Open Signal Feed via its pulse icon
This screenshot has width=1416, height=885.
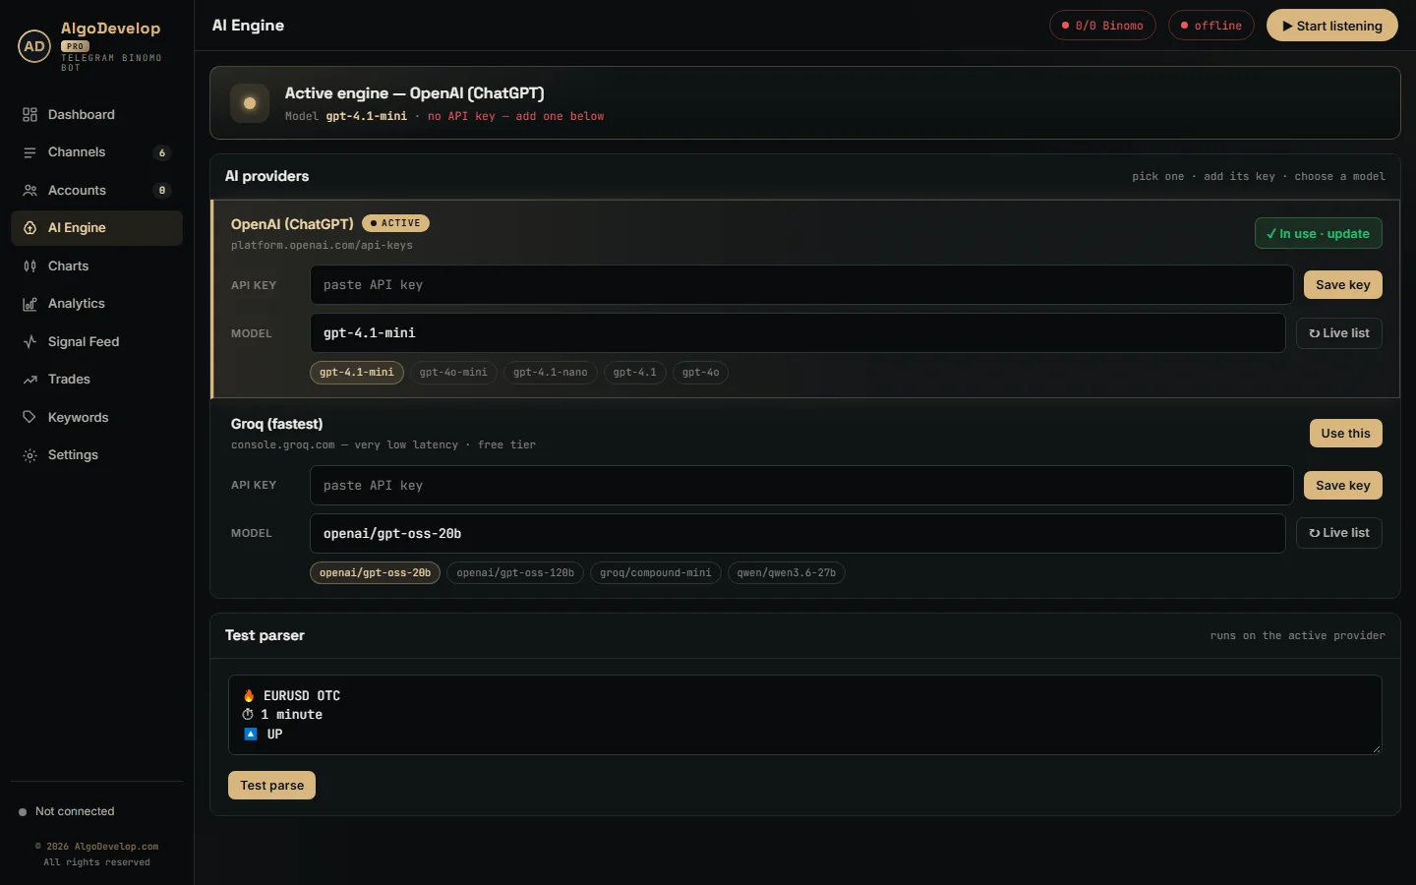coord(29,342)
